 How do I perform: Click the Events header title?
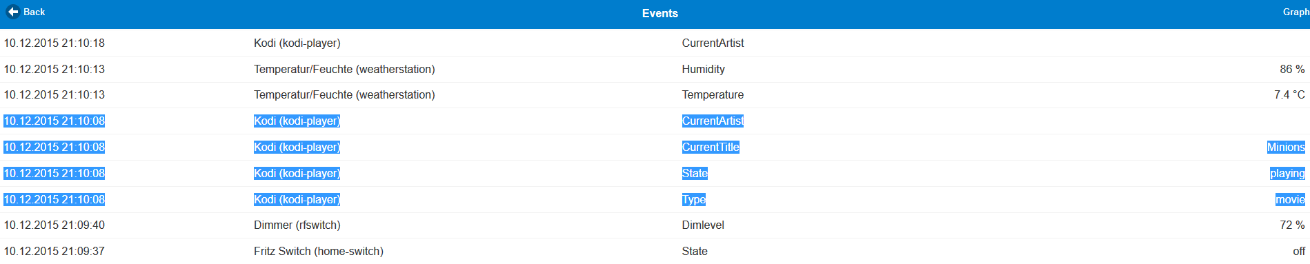coord(659,13)
